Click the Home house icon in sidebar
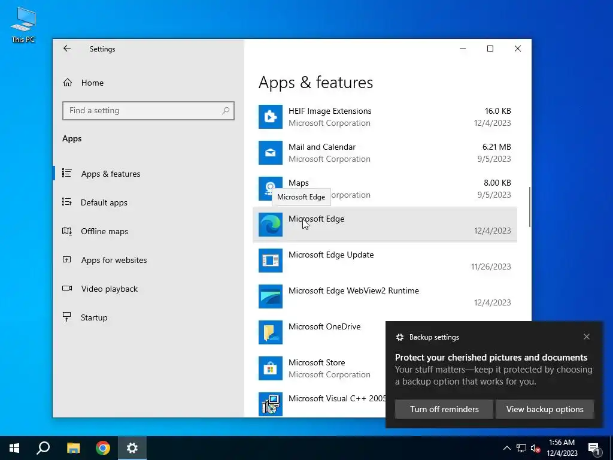The image size is (613, 460). [67, 83]
